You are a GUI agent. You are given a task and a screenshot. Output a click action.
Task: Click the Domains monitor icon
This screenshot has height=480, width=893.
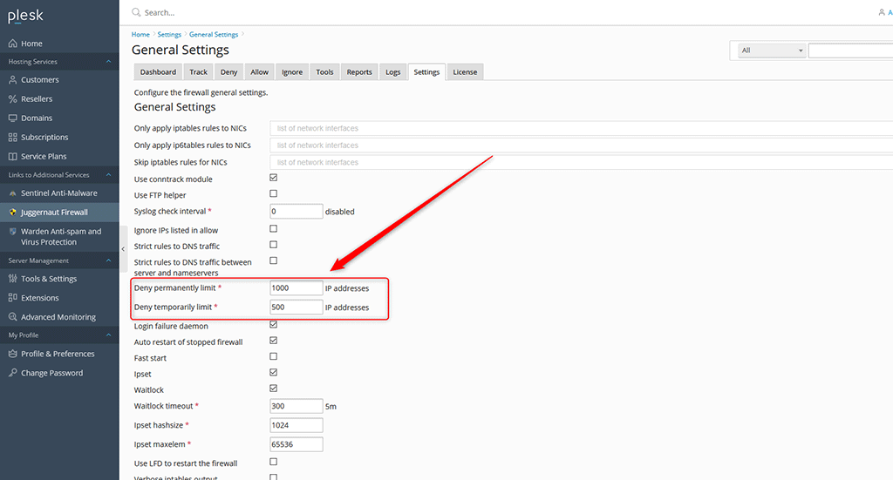tap(12, 118)
